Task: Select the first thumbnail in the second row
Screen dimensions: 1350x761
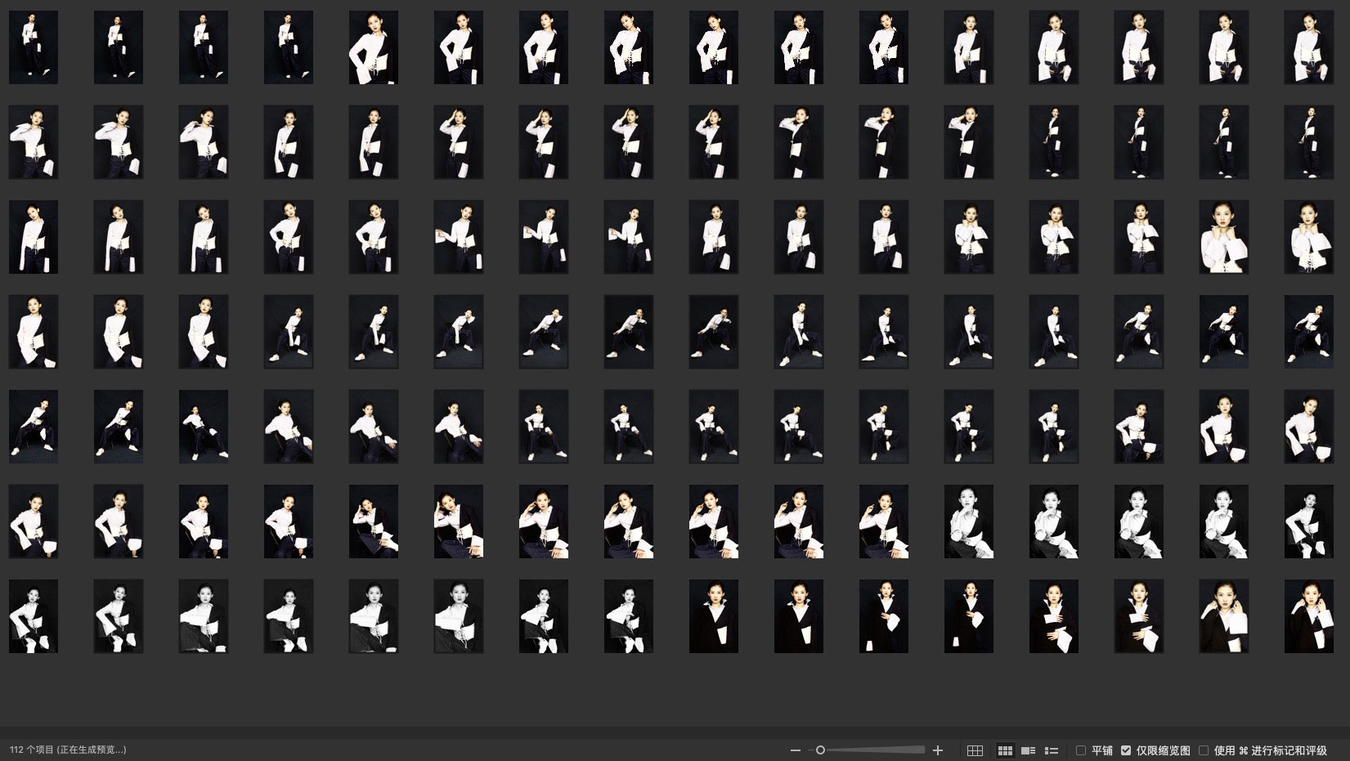Action: (34, 142)
